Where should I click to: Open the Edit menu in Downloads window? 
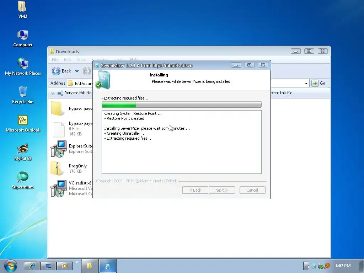[x=68, y=60]
